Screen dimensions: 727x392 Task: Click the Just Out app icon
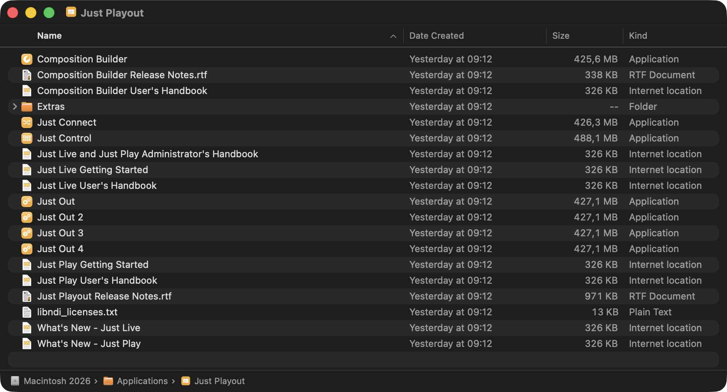click(x=26, y=202)
